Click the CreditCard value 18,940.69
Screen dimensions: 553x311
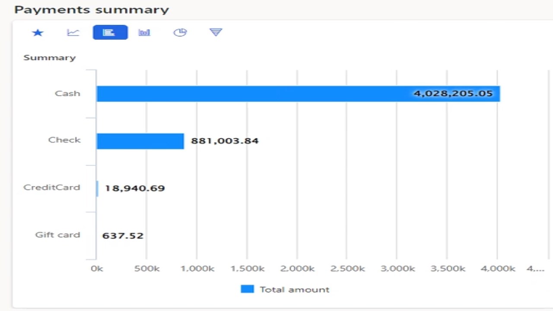tap(135, 188)
